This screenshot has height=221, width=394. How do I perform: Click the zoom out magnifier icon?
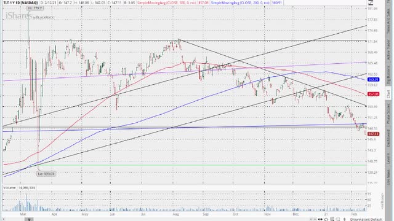pyautogui.click(x=338, y=219)
